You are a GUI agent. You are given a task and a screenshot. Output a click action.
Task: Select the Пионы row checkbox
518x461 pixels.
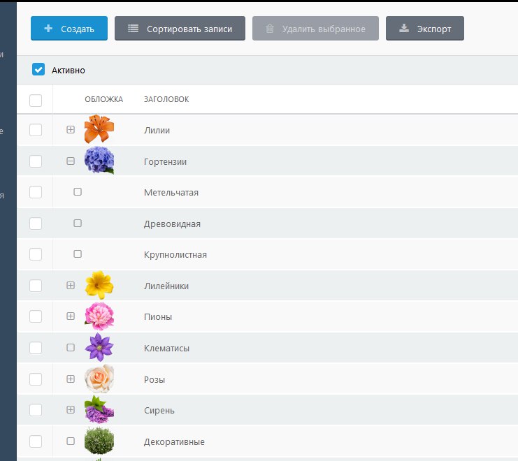(36, 316)
